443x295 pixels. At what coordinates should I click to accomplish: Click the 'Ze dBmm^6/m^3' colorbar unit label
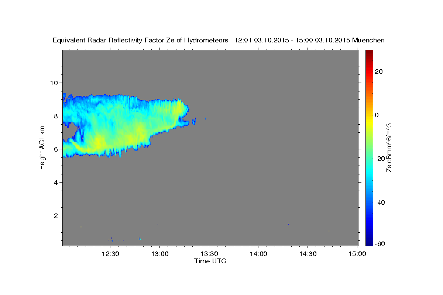[x=389, y=148]
